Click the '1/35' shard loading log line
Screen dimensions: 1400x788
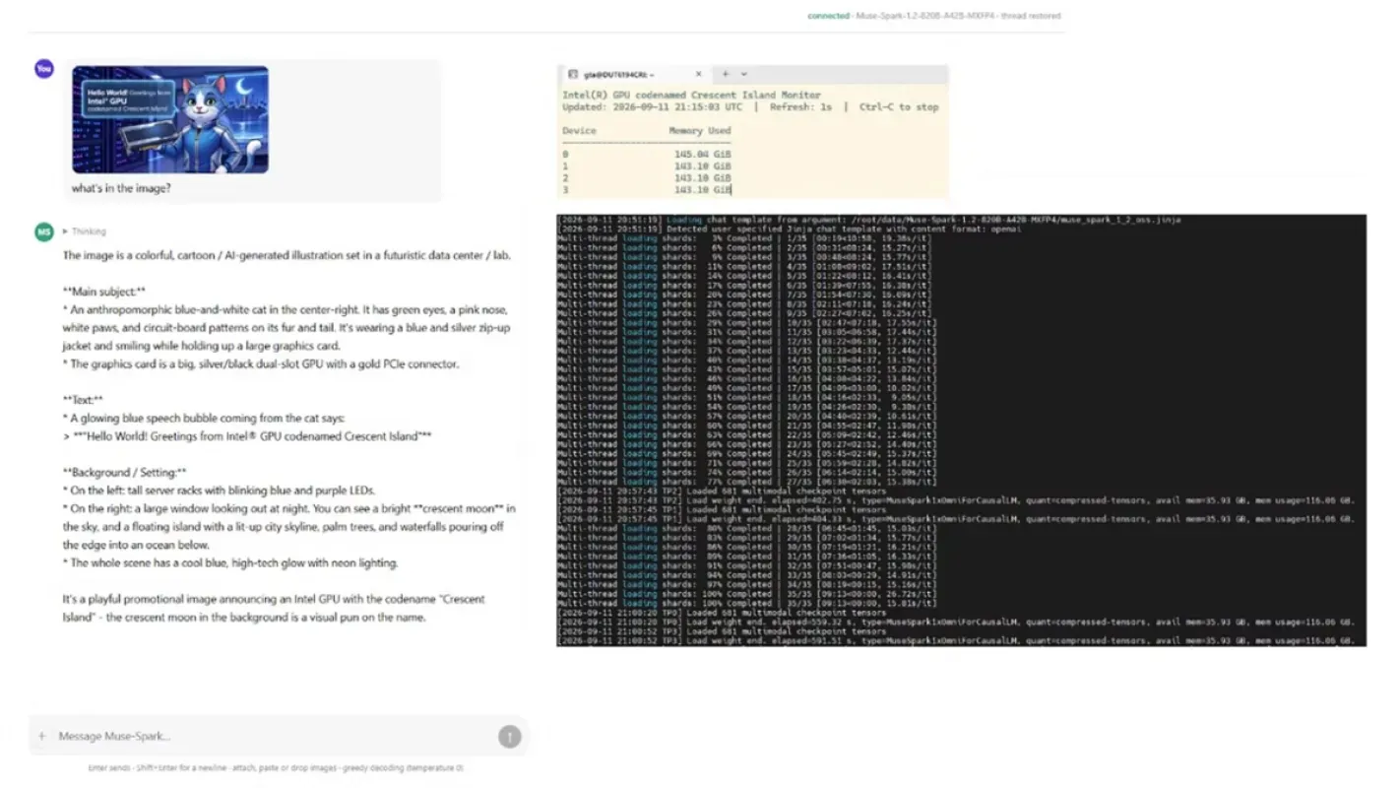pos(746,238)
